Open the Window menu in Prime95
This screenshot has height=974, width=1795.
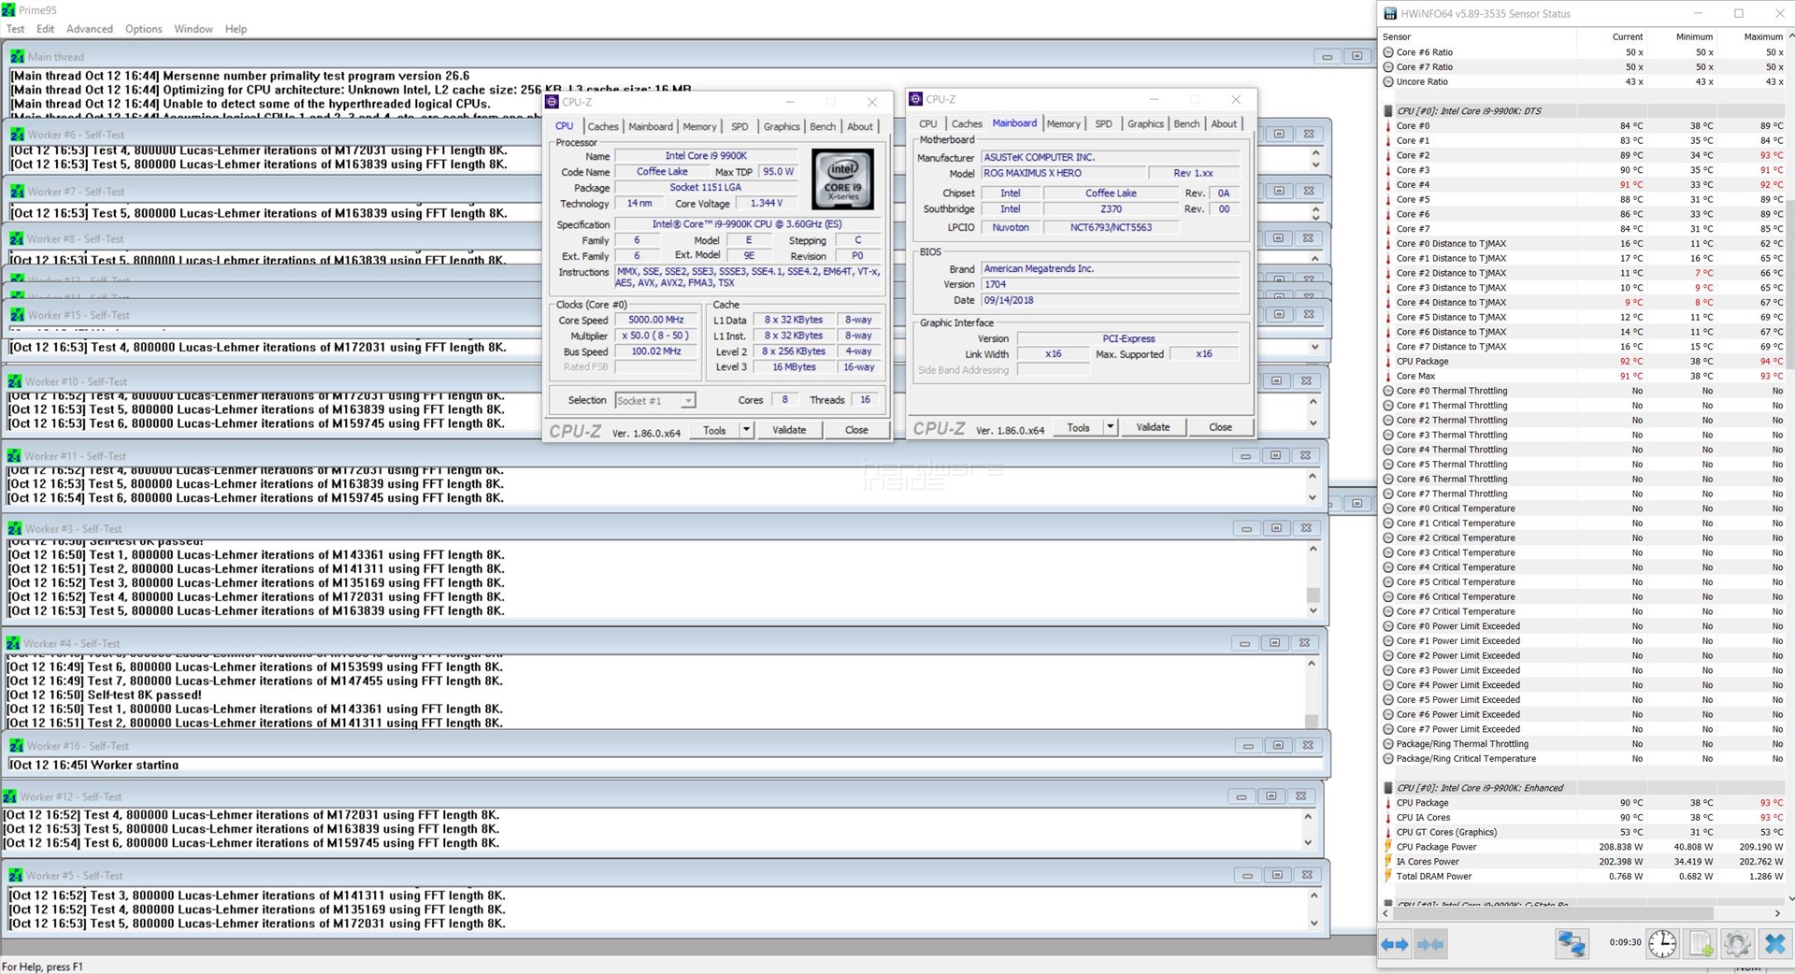point(194,29)
